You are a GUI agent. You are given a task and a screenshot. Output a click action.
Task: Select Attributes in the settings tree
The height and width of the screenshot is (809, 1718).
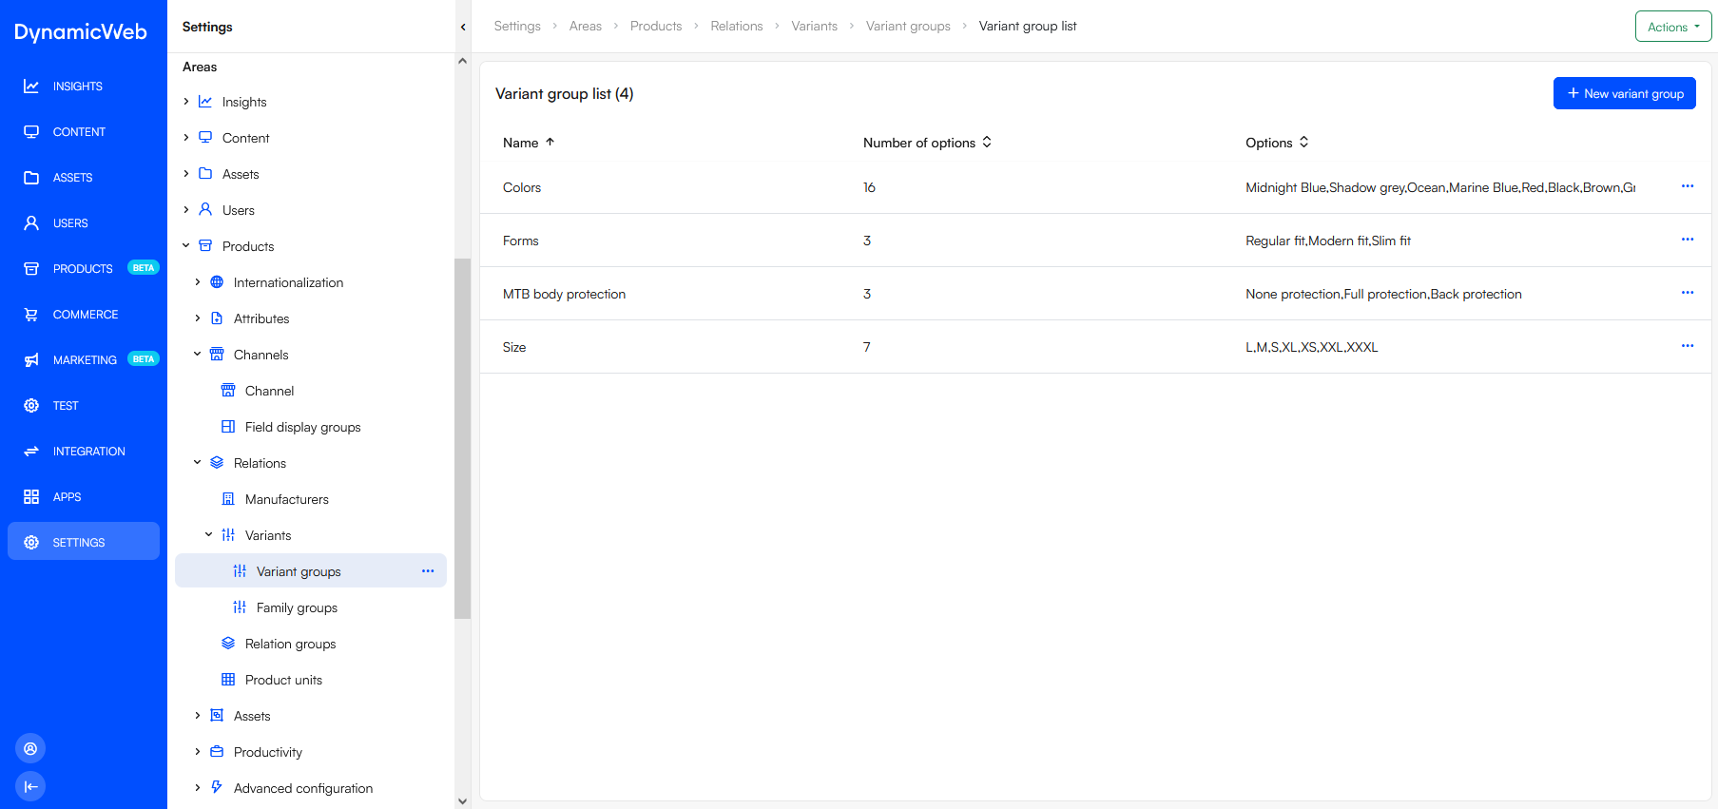click(261, 318)
